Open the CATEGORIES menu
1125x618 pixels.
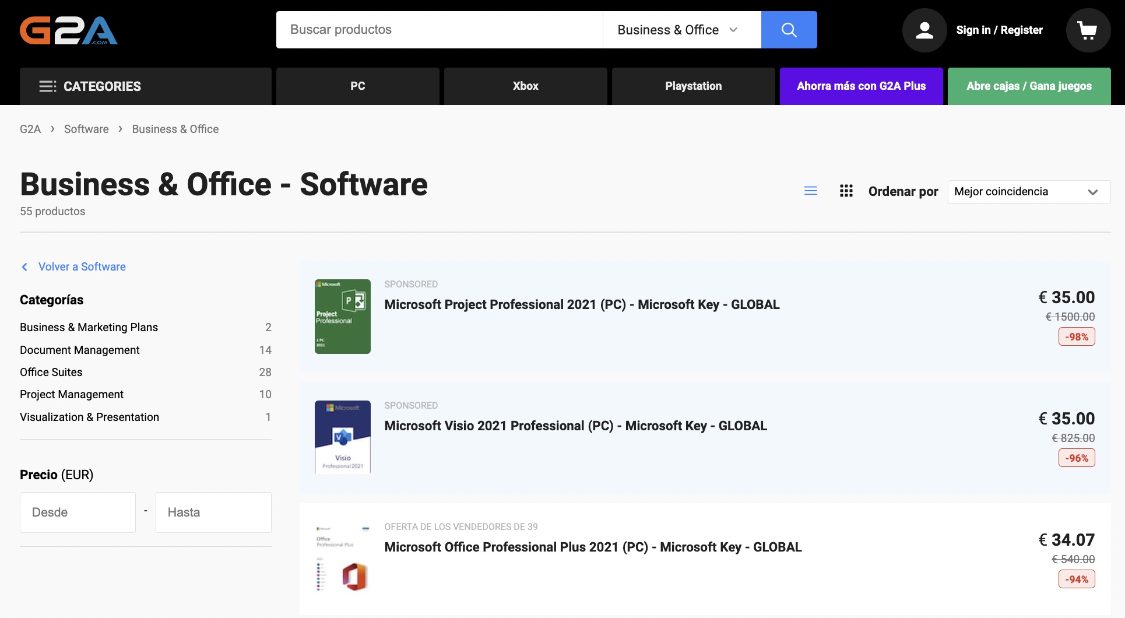click(146, 86)
